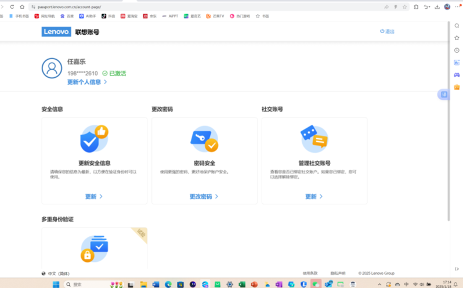
Task: Click sidebar history clock icon
Action: pos(457,50)
